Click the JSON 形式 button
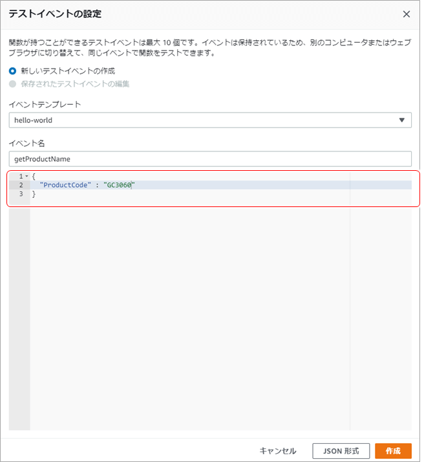 click(x=341, y=450)
